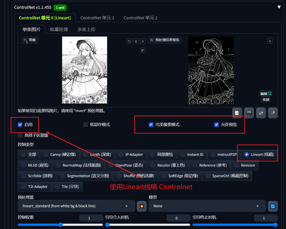286x229 pixels.
Task: Select NormalMap (法线贴图) control type
Action: 79,165
